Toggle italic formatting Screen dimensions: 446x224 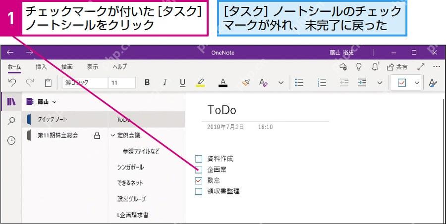click(x=165, y=83)
